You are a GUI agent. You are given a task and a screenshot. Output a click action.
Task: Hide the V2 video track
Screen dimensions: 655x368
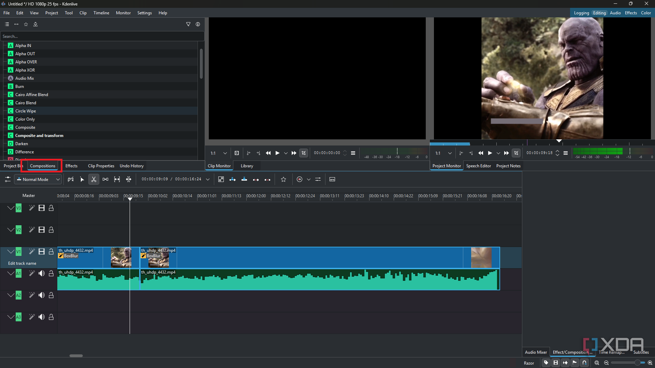pos(42,230)
